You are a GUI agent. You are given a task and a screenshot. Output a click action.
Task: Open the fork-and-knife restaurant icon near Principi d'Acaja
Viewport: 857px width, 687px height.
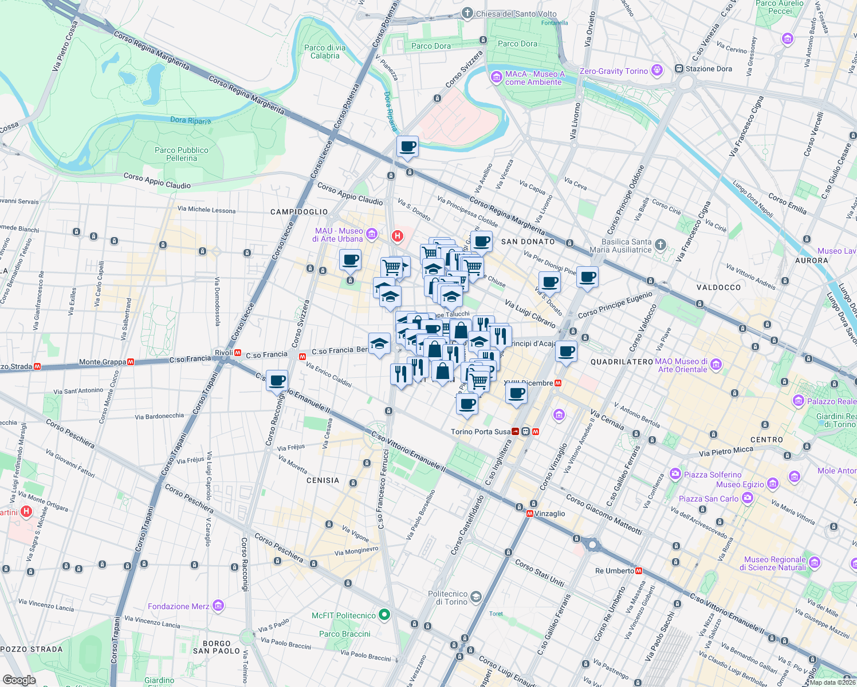coord(500,335)
